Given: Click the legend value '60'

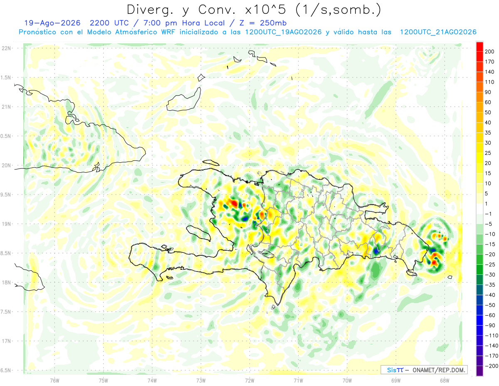Looking at the screenshot, I should [x=488, y=102].
